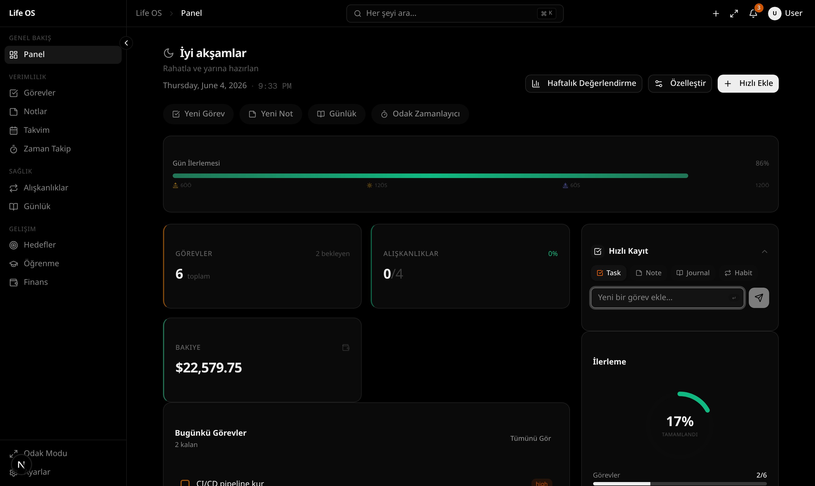Open the Alışkanlıklar stats card
815x486 pixels.
coord(470,266)
